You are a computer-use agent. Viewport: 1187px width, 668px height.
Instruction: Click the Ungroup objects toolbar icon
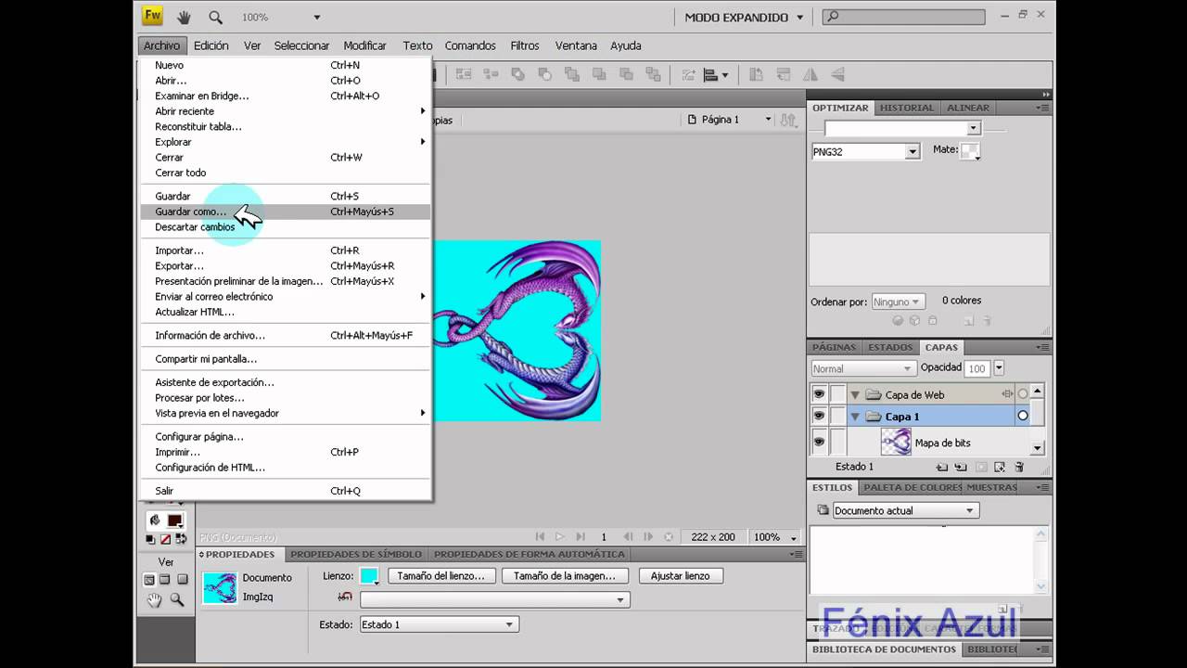(491, 74)
